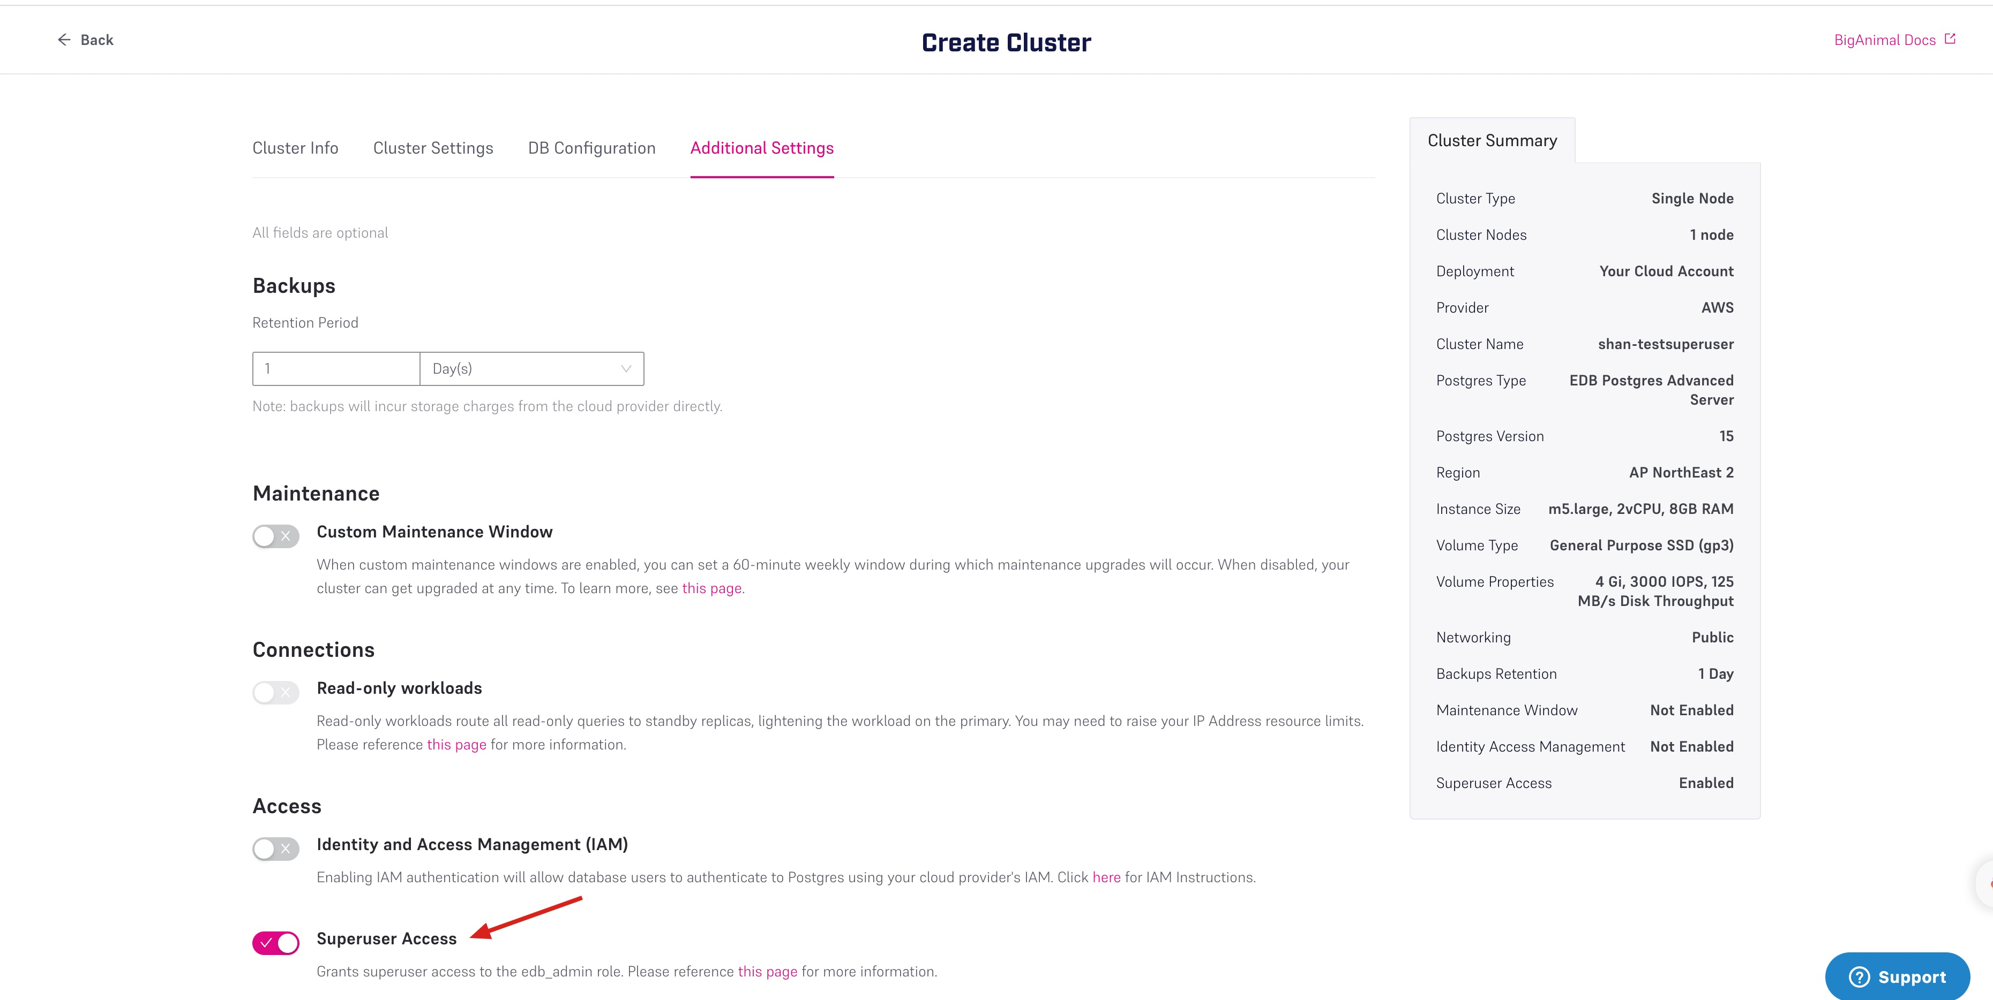The height and width of the screenshot is (1000, 1993).
Task: Click the 'm5.large, 2vCPU, 8GB RAM' value
Action: click(x=1640, y=509)
